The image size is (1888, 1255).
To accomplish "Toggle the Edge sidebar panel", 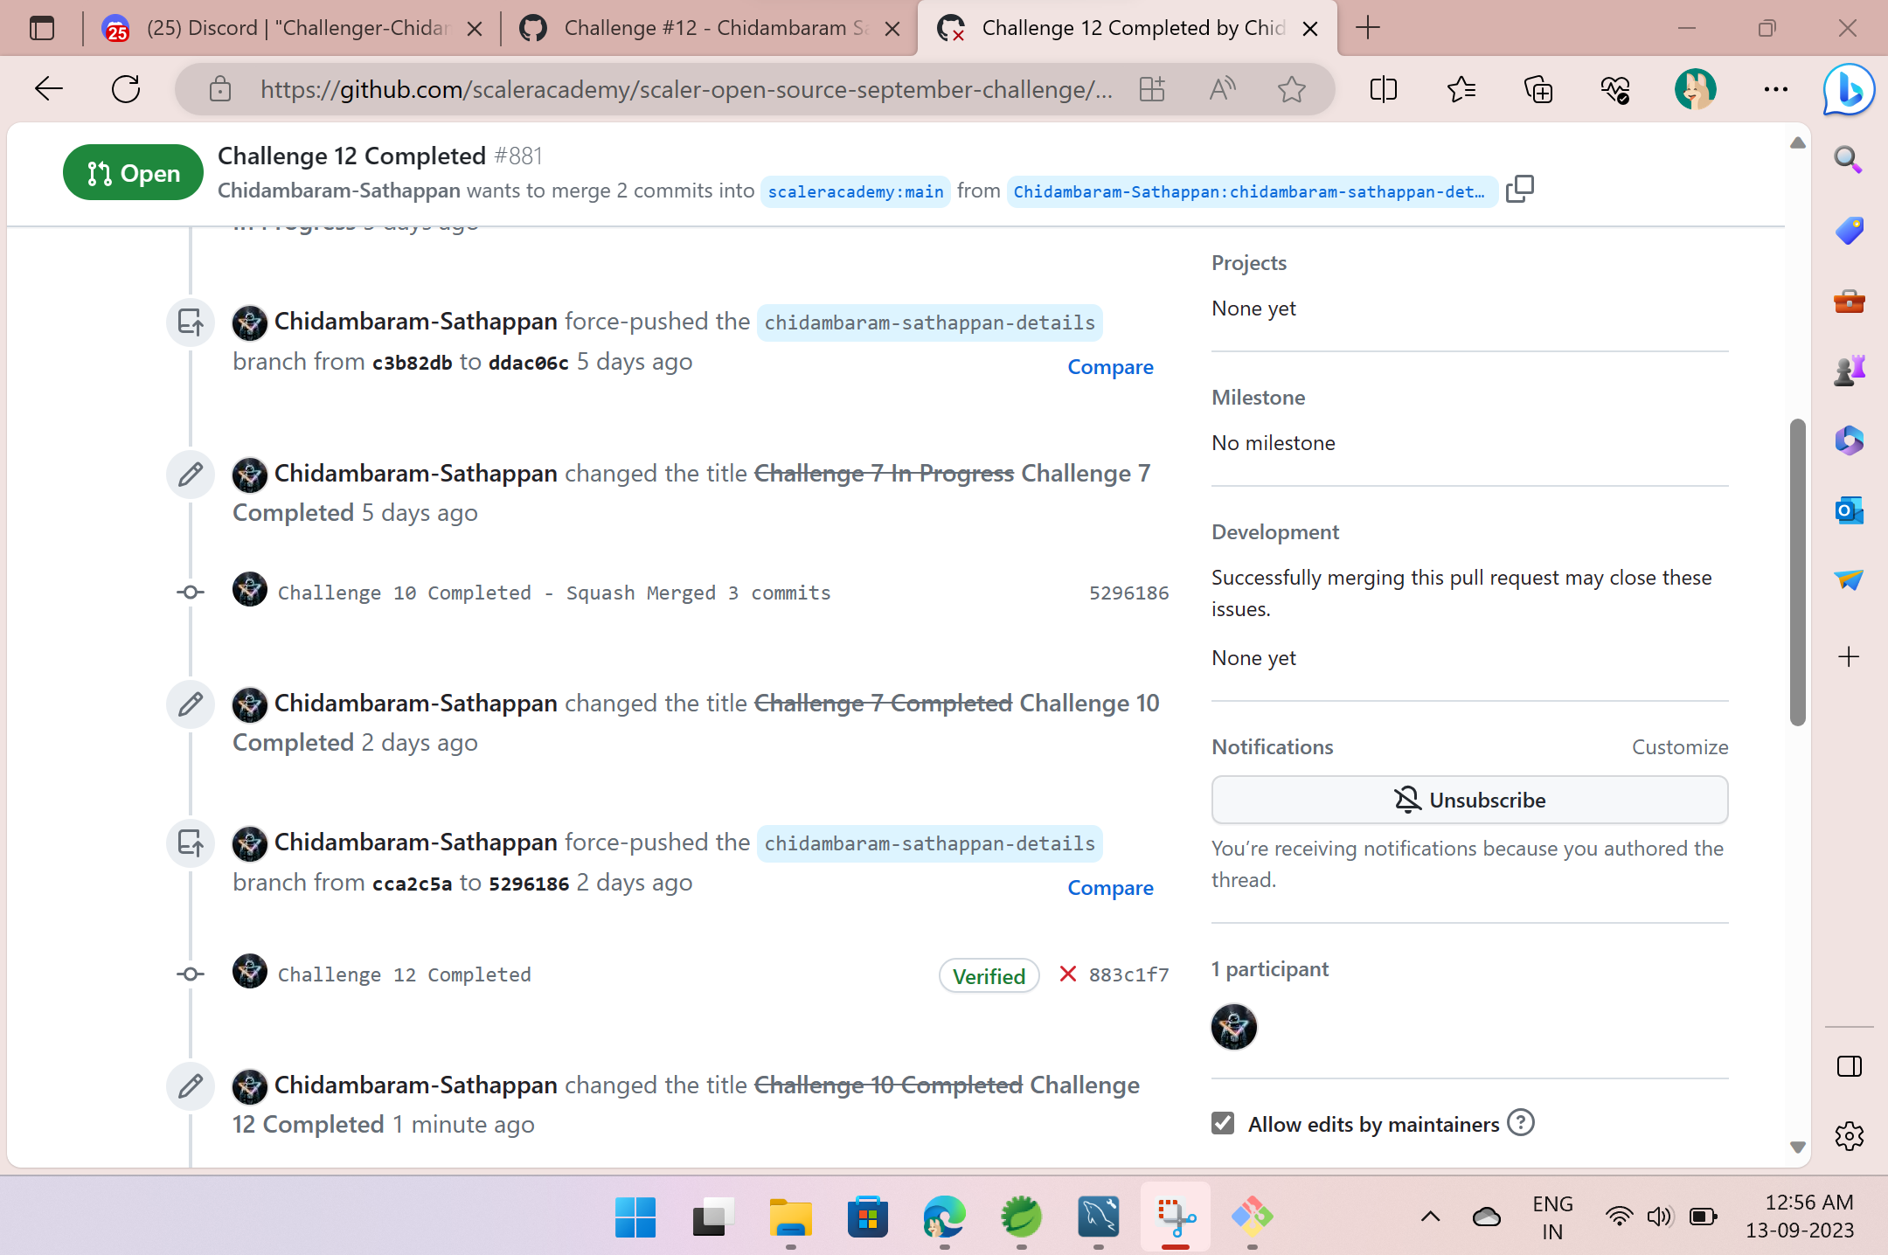I will click(x=1850, y=1065).
